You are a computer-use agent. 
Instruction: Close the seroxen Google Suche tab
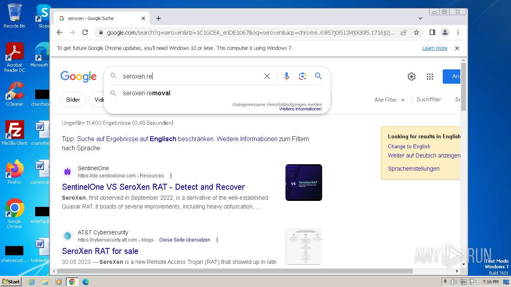(143, 18)
